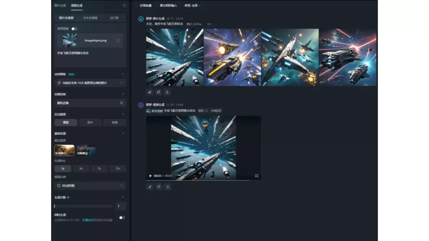Click the 生成次数 count slider
Image resolution: width=429 pixels, height=241 pixels.
coord(84,206)
